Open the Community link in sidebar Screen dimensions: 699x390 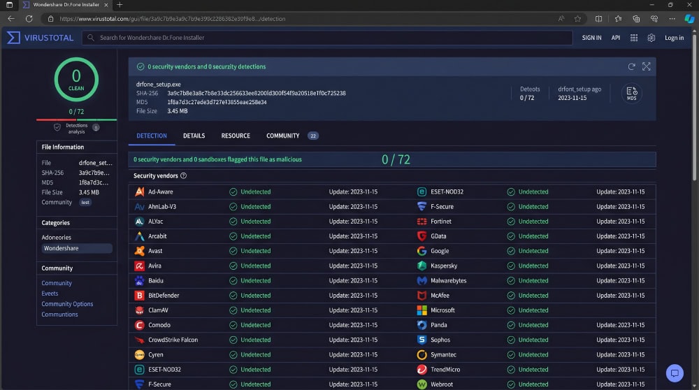[57, 283]
